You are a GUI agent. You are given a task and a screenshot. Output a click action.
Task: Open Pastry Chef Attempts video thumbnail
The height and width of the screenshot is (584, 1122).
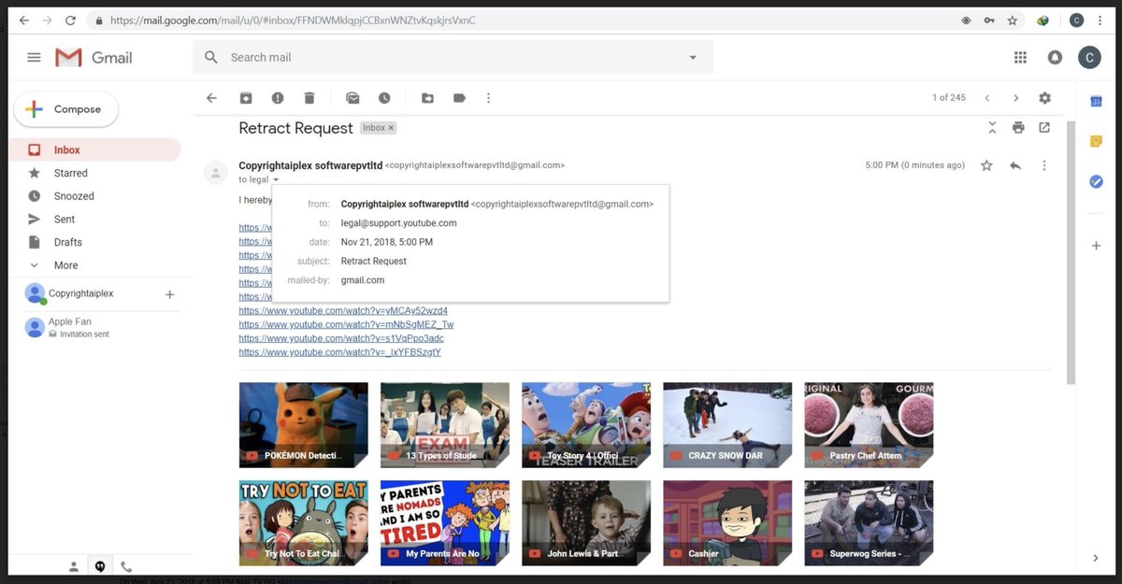click(x=869, y=425)
